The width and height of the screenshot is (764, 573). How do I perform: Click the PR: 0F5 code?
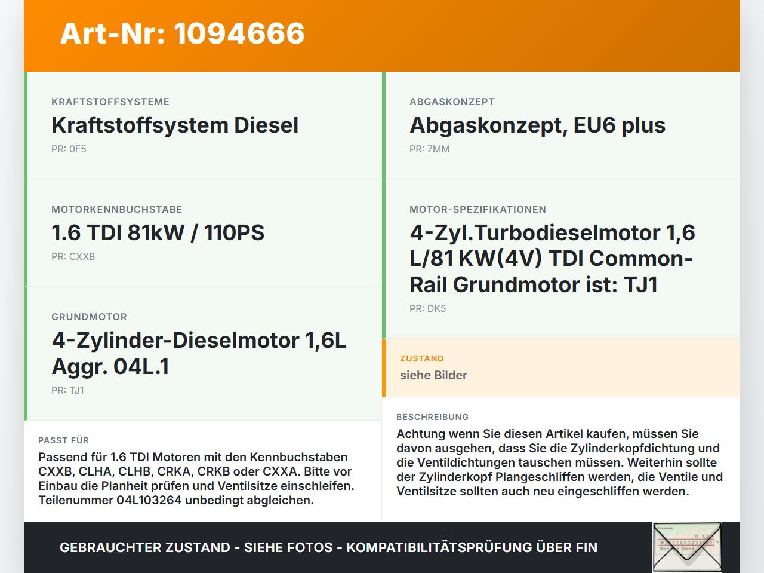click(x=69, y=149)
